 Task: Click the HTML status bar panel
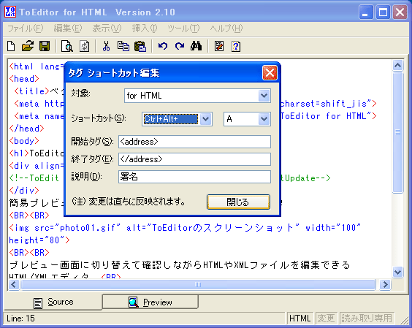300,319
